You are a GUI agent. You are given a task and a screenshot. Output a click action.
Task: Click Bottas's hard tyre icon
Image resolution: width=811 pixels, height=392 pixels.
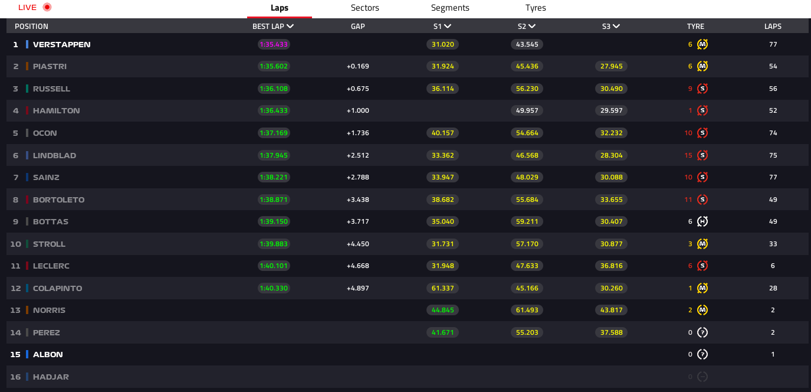702,221
